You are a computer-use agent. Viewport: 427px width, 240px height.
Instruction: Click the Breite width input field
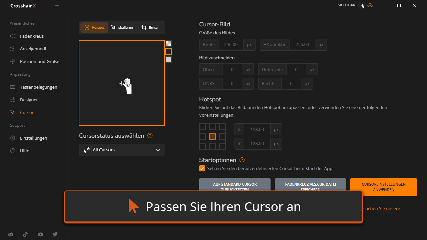[231, 45]
